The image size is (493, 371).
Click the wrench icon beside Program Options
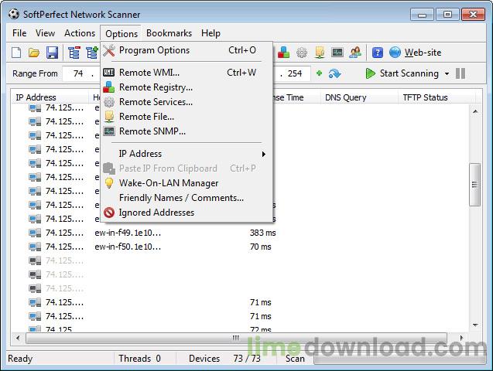109,50
